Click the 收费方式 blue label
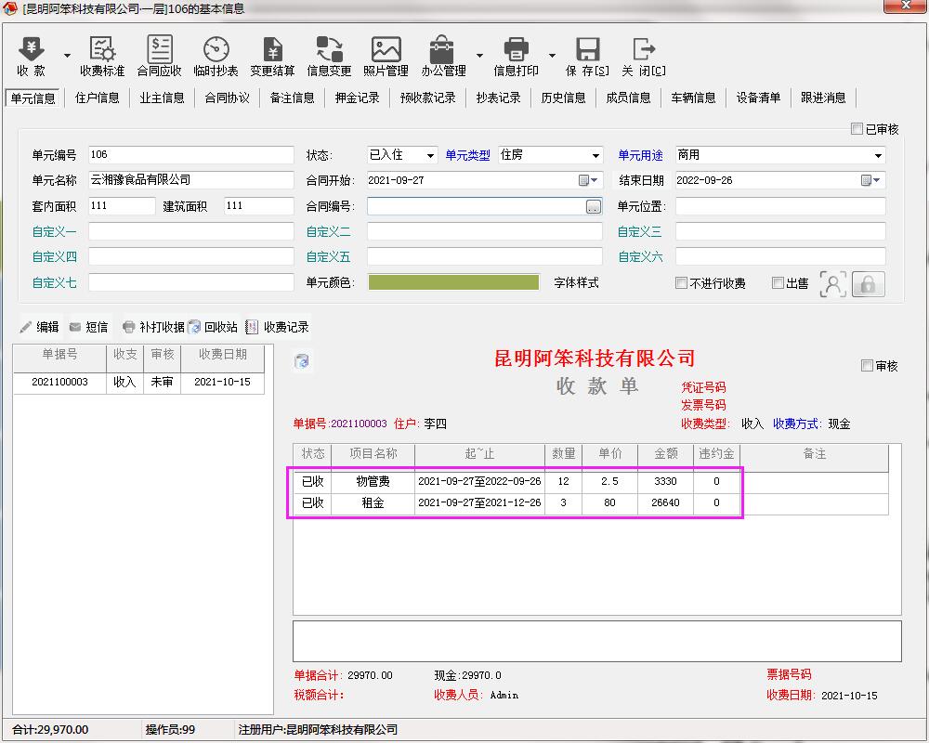The height and width of the screenshot is (743, 929). [x=797, y=424]
